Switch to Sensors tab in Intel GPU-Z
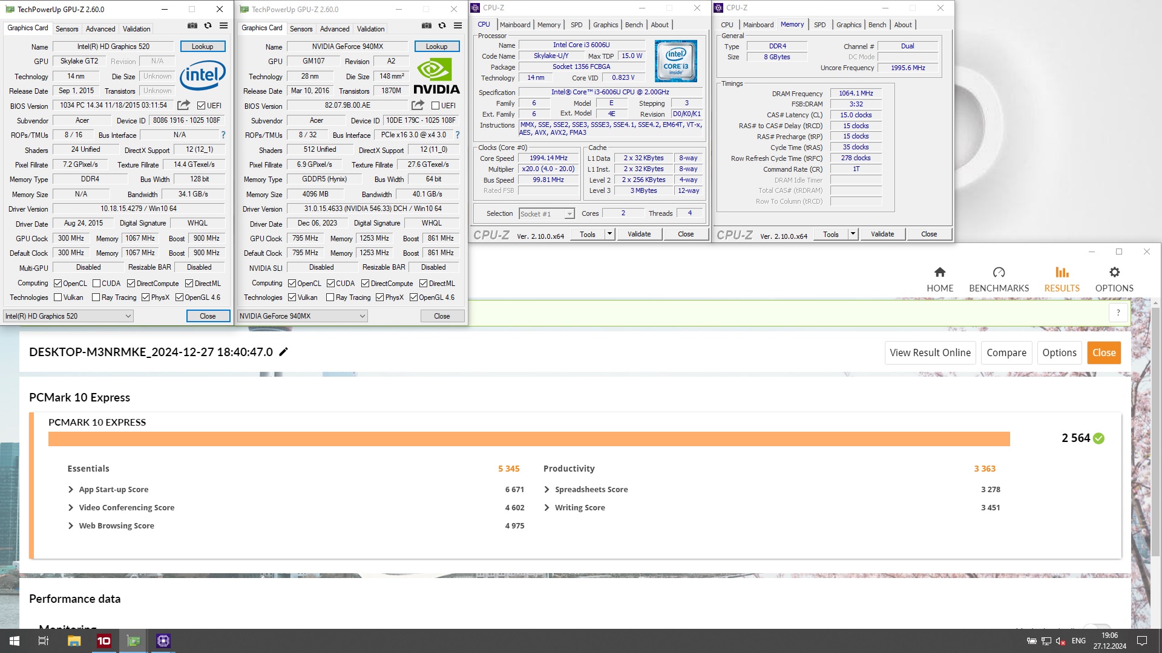This screenshot has width=1162, height=653. coord(67,28)
